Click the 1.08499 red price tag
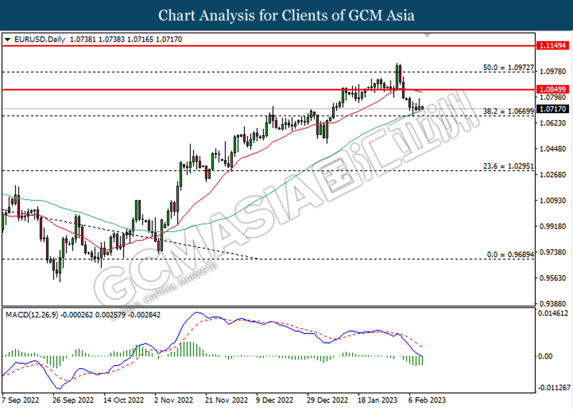 coord(552,89)
